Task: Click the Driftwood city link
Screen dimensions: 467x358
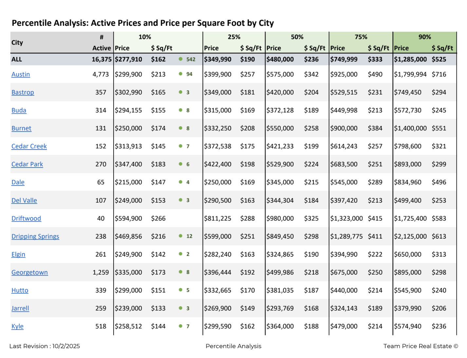Action: [x=26, y=219]
